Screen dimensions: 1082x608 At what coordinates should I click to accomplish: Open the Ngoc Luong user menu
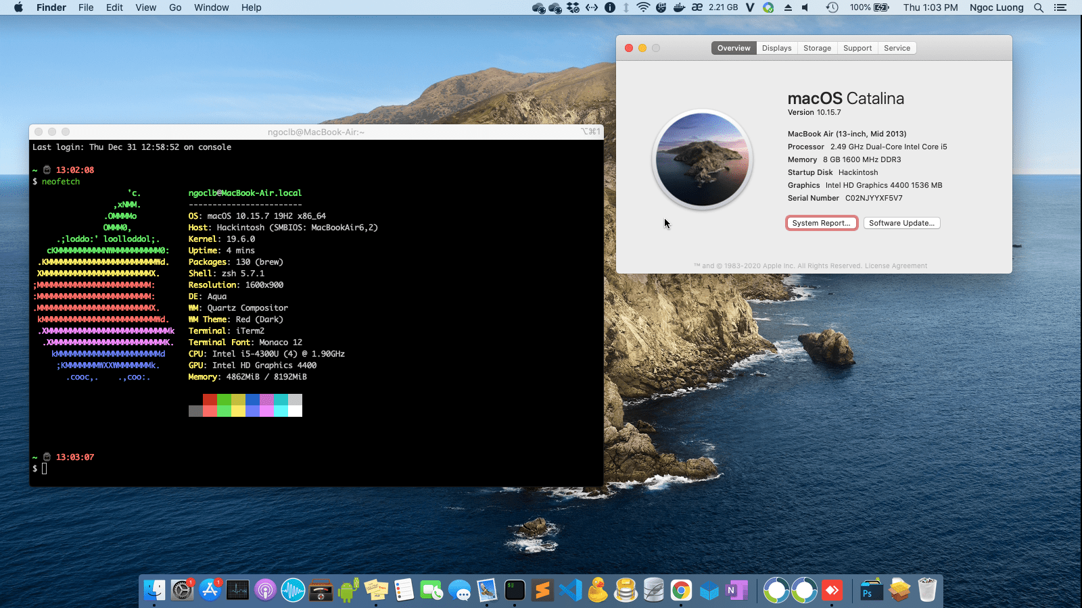[996, 7]
